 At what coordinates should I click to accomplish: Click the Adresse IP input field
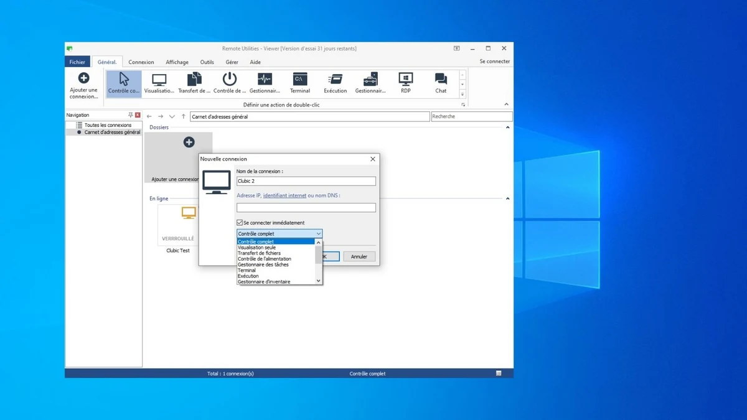(x=306, y=208)
